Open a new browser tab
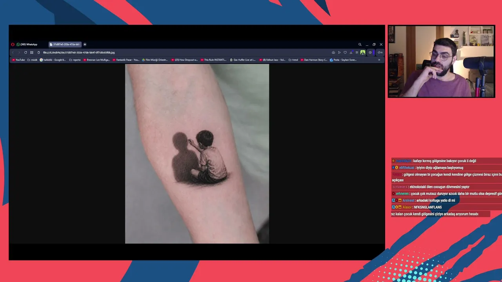Screen dimensions: 502x282 (x=85, y=45)
